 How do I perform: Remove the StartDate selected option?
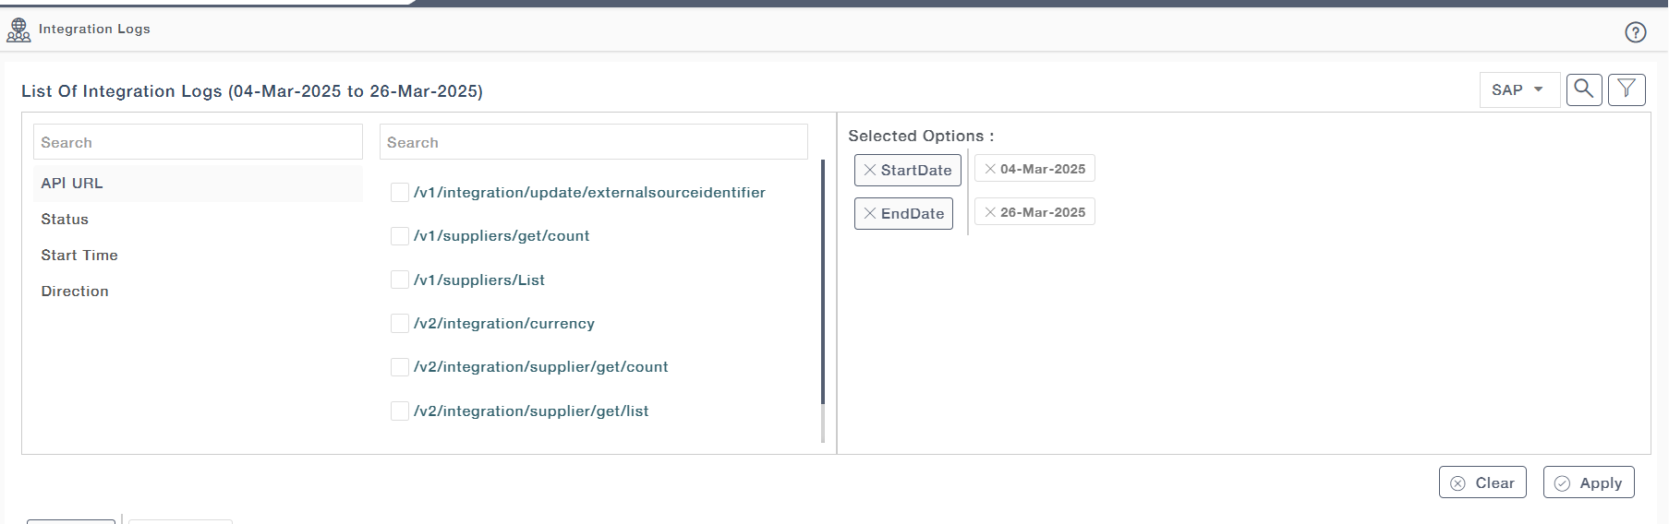pos(869,171)
